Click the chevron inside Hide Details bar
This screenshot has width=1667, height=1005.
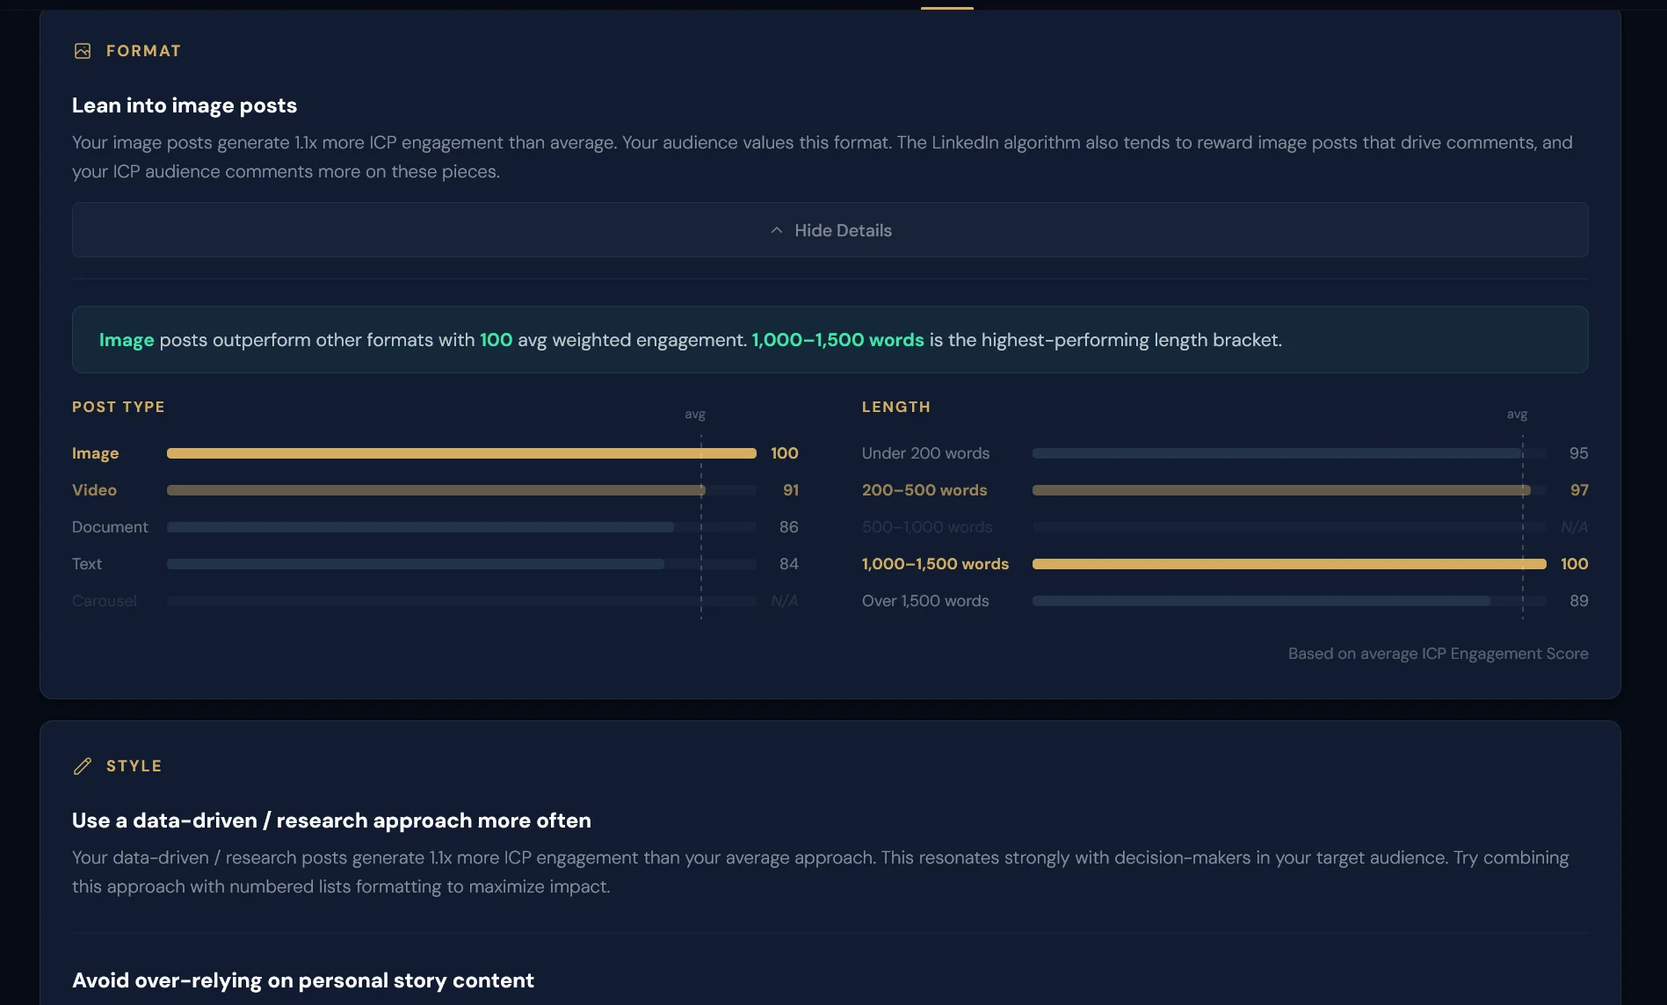(x=776, y=230)
